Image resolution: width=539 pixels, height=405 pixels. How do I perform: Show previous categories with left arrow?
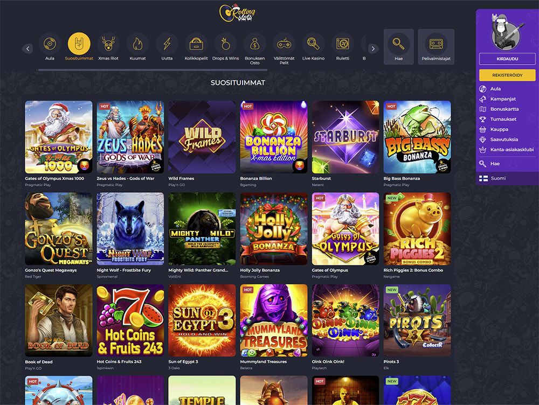28,48
